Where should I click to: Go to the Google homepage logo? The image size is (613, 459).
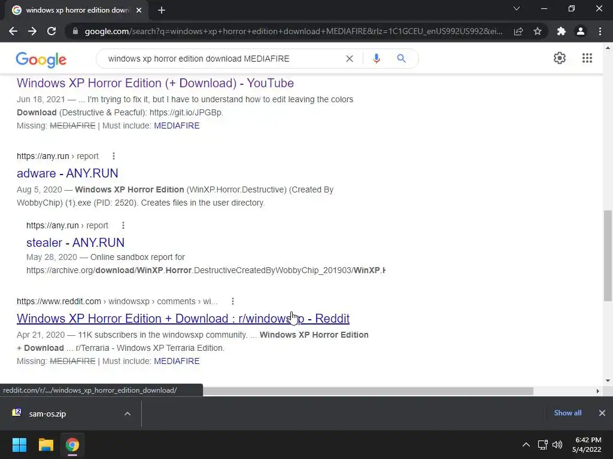tap(41, 59)
